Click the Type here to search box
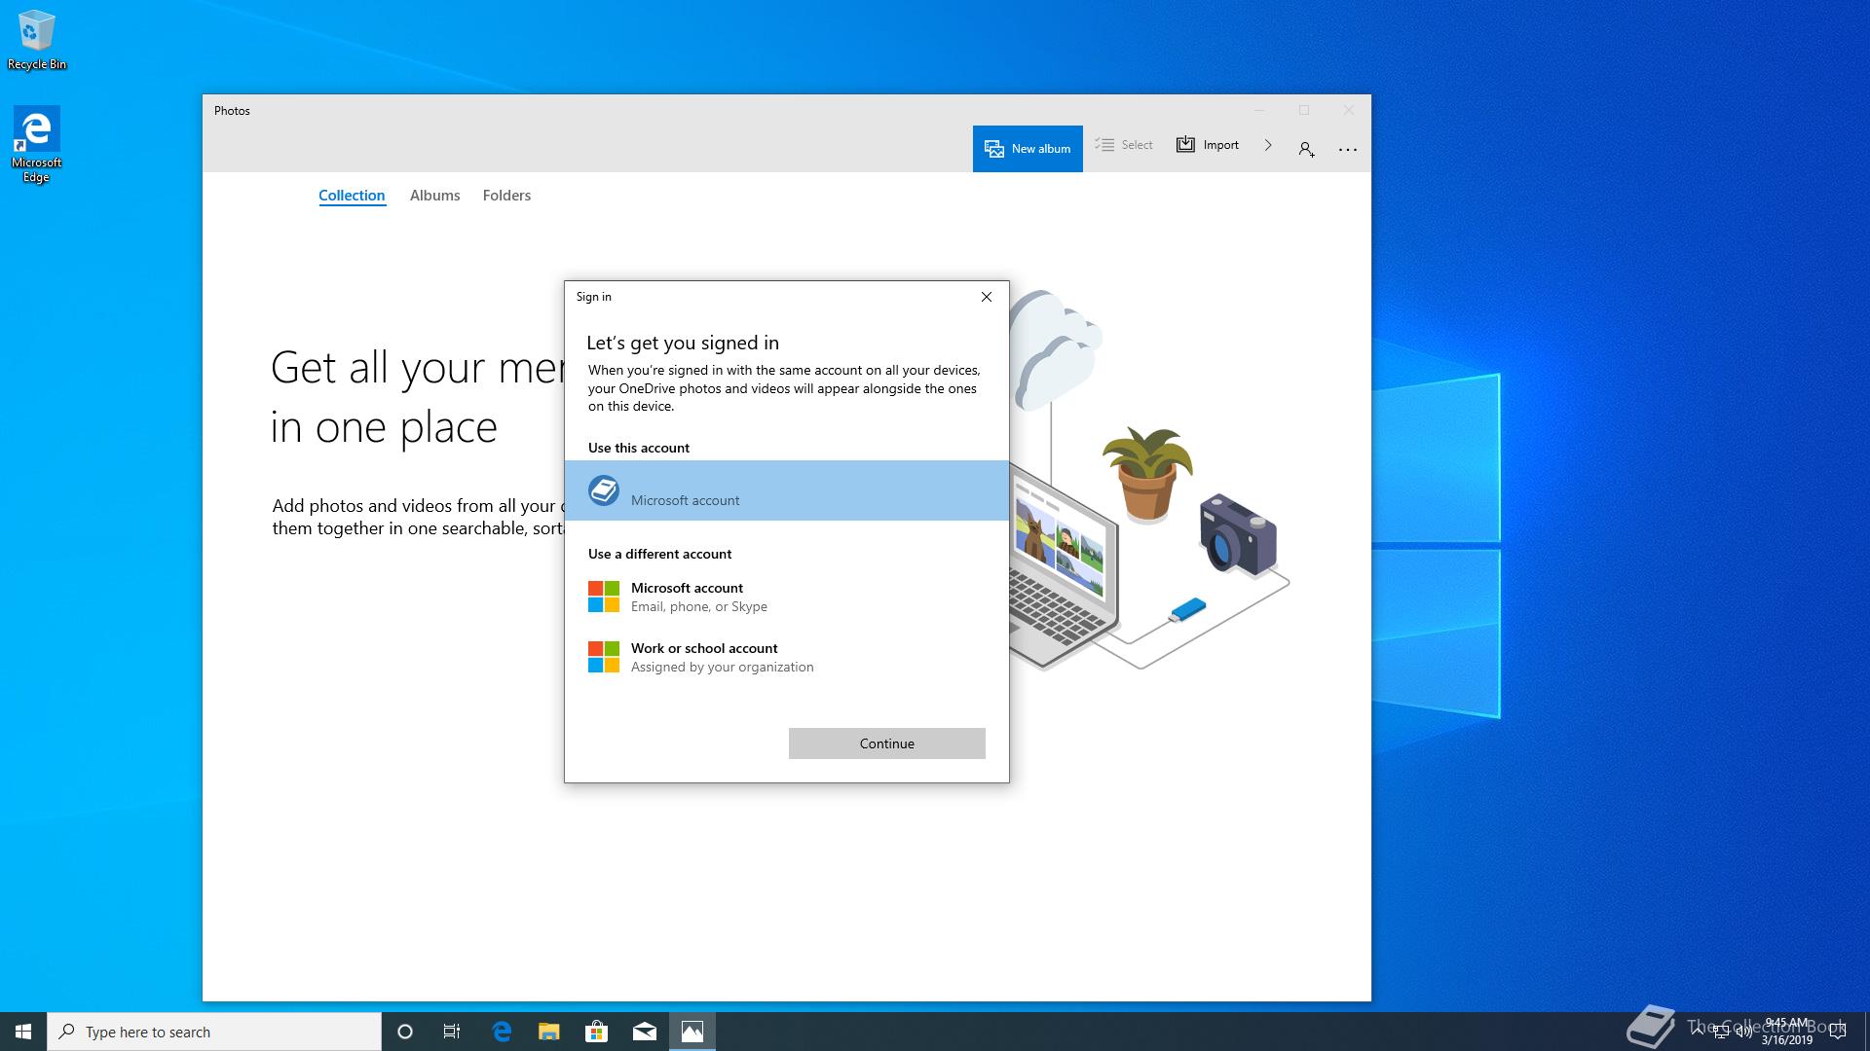Viewport: 1870px width, 1051px height. click(214, 1032)
